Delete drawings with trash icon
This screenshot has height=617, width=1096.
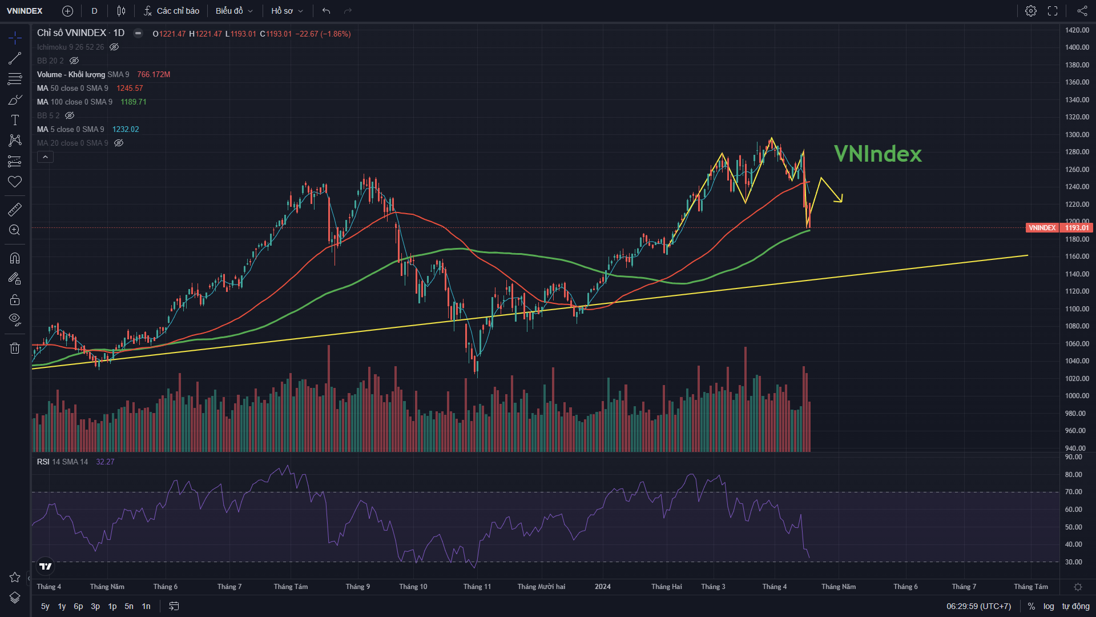(15, 348)
